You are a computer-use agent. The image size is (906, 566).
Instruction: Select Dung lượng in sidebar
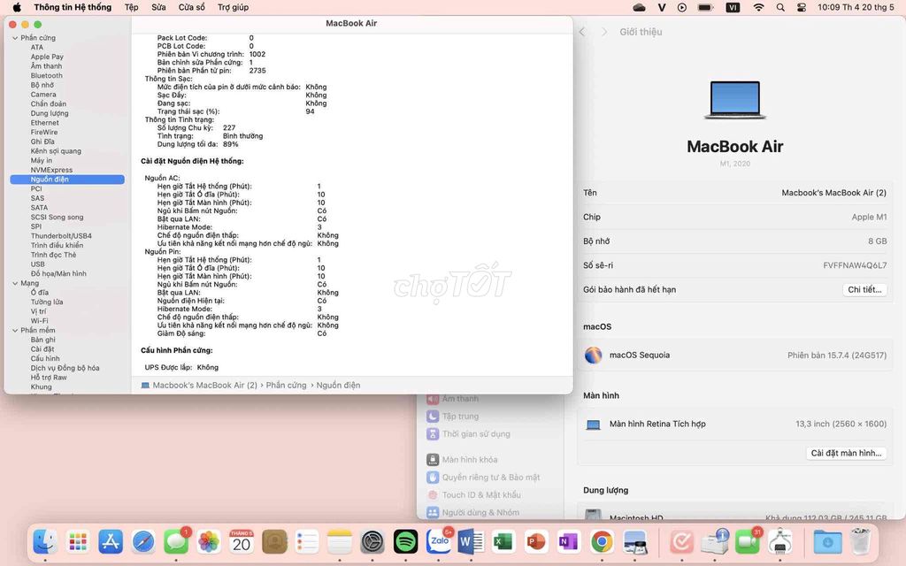[x=50, y=113]
